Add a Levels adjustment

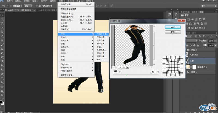click(x=192, y=19)
